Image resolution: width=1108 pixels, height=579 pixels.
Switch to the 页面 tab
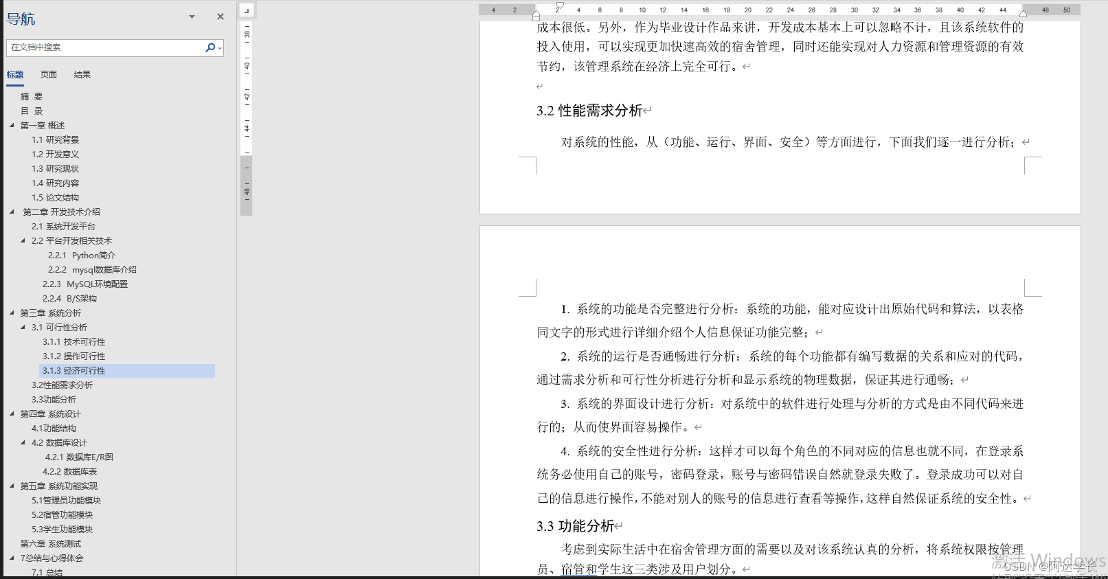pos(49,74)
